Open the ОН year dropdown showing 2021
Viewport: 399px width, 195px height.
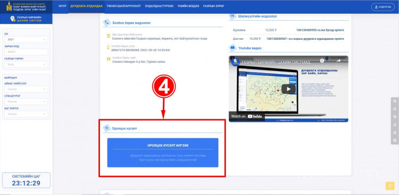[26, 40]
